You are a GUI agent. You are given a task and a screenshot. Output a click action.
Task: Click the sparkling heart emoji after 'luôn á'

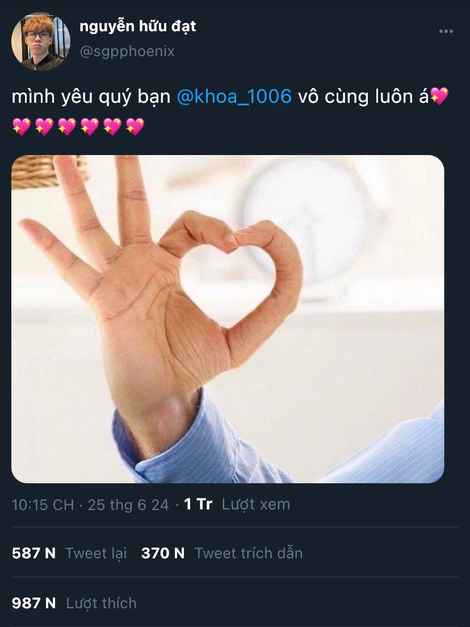point(439,97)
